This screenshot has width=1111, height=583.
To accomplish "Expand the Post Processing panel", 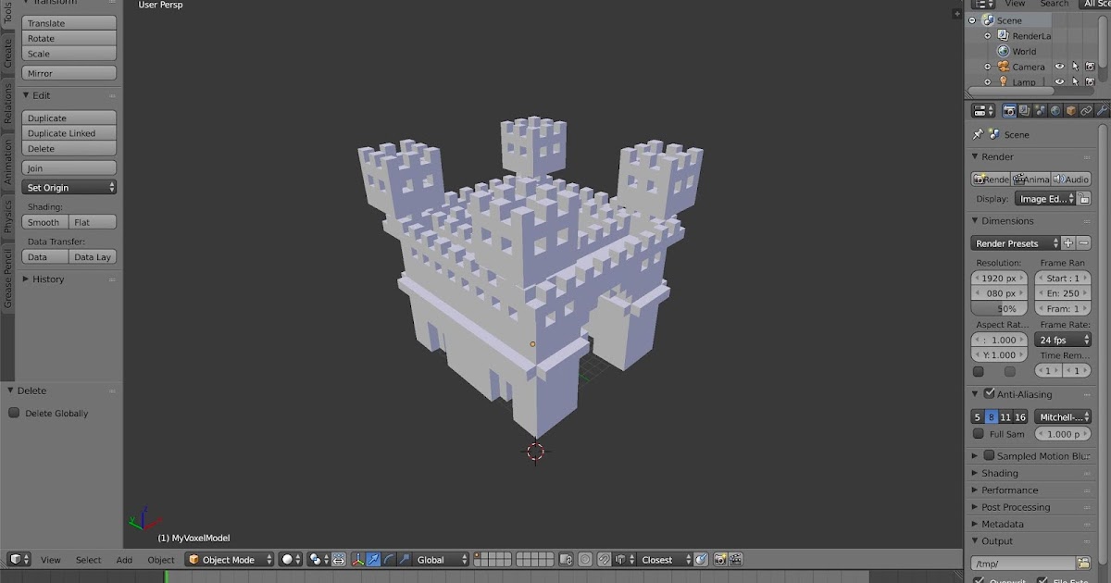I will click(x=1016, y=507).
